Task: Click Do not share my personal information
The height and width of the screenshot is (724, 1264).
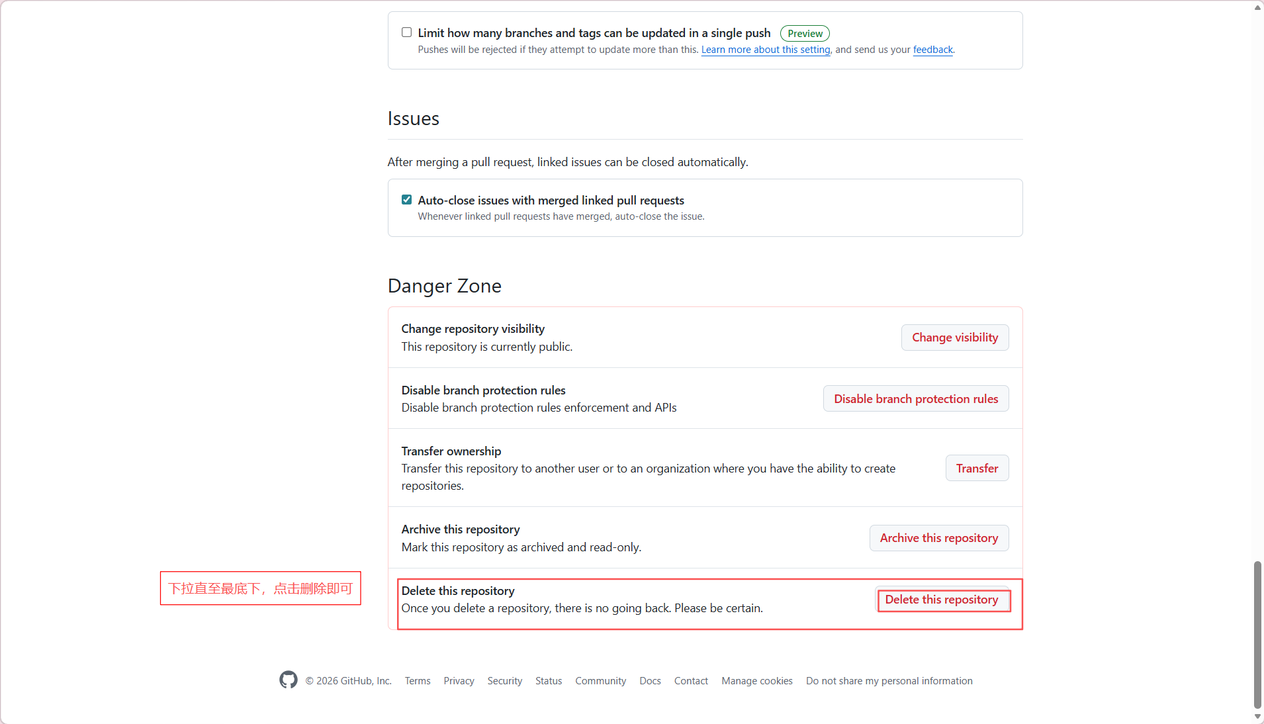Action: (889, 681)
